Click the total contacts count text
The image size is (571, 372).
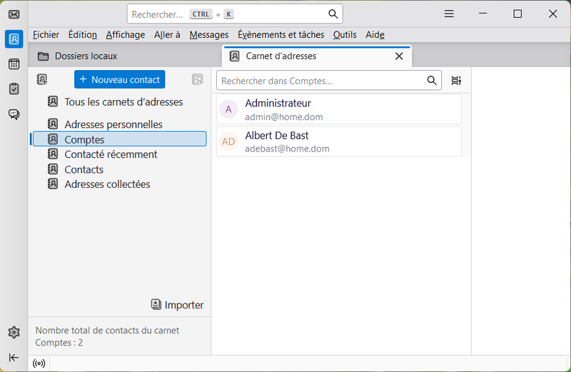[107, 336]
